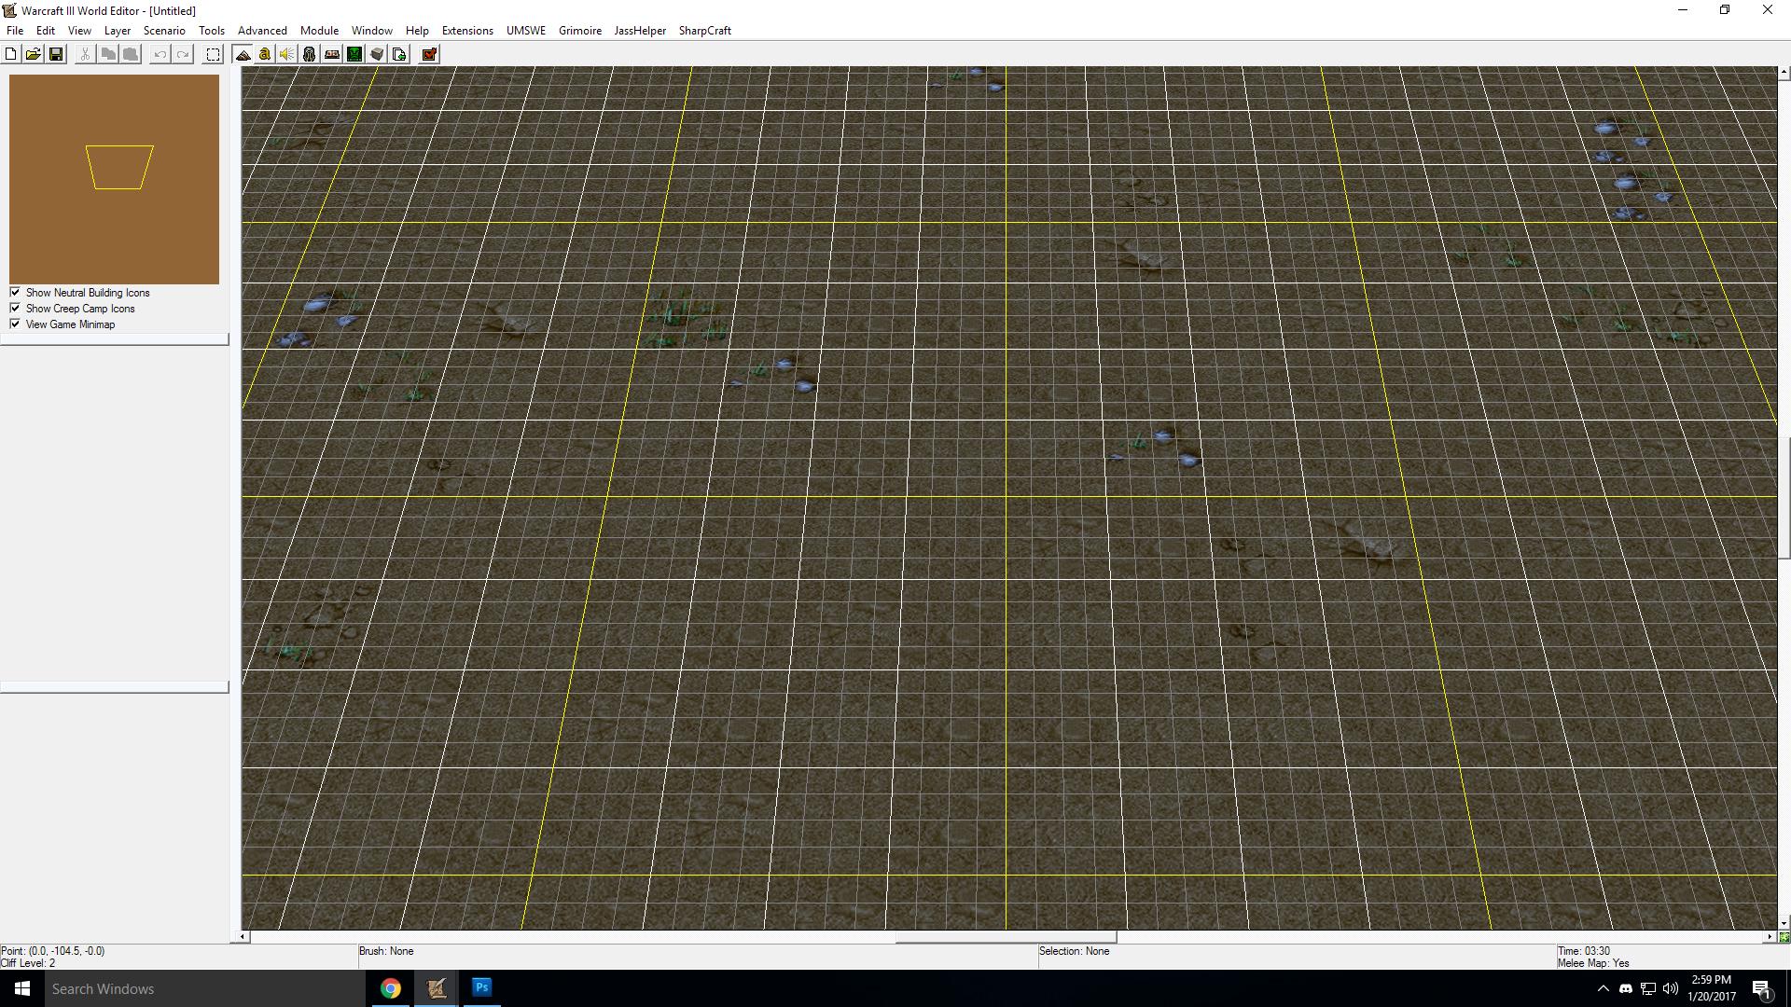Click the vertical scrollbar up arrow

[1784, 72]
